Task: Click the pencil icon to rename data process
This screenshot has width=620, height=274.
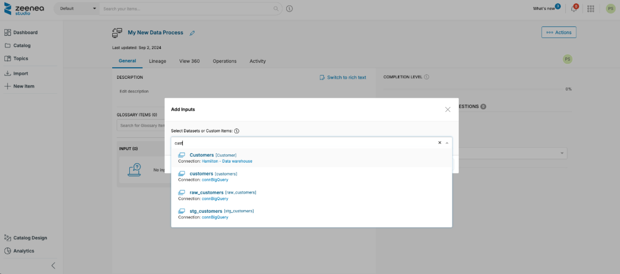Action: coord(192,33)
